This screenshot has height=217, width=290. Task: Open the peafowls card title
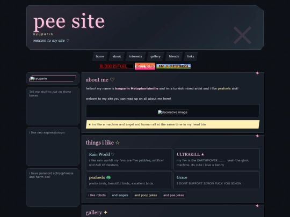tap(97, 177)
